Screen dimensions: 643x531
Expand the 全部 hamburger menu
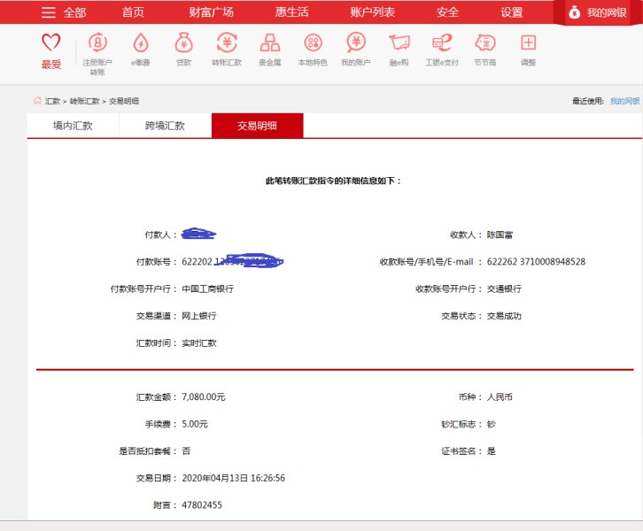pos(63,12)
